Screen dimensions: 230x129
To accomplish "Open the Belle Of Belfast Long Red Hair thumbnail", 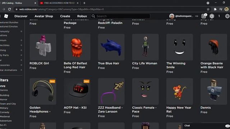I will pyautogui.click(x=77, y=47).
